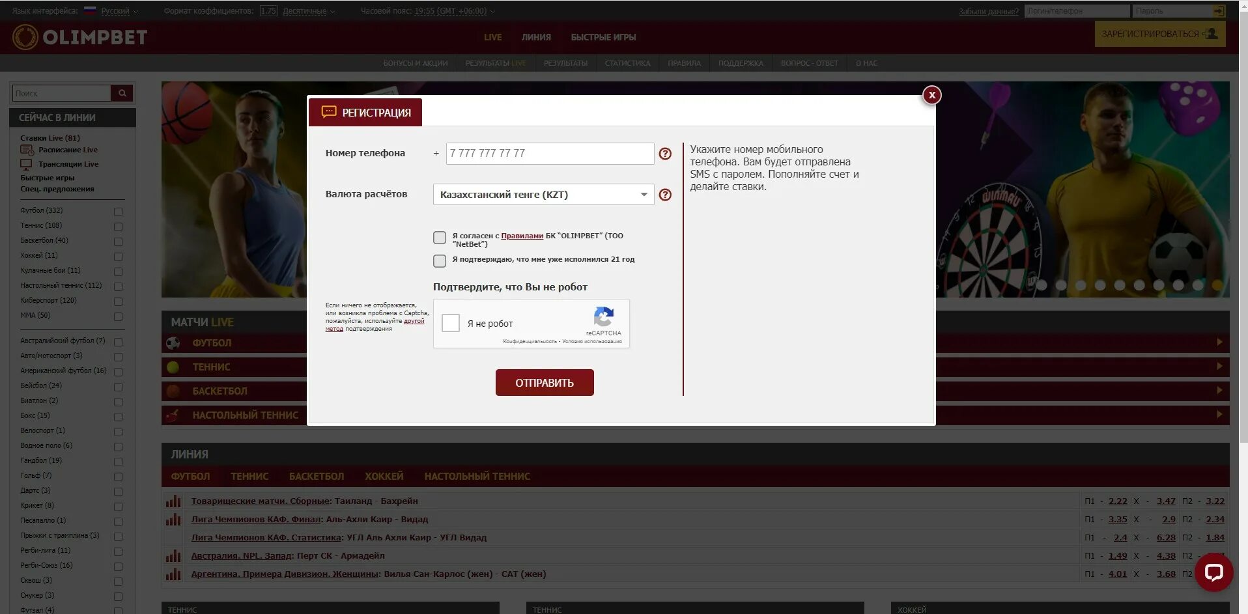The image size is (1248, 614).
Task: Click stats icon for Таиланд - Бахрейн match
Action: [x=173, y=501]
